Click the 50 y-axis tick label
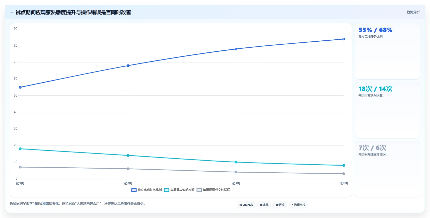 (x=16, y=95)
